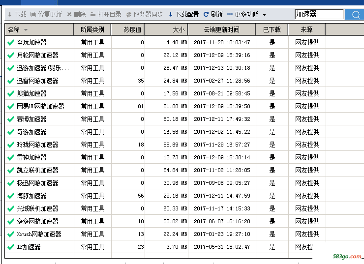Select the 赛博加速器 row name
This screenshot has width=364, height=264.
[31, 119]
